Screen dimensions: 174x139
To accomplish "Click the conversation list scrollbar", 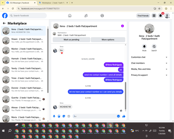I will (x=48, y=60).
